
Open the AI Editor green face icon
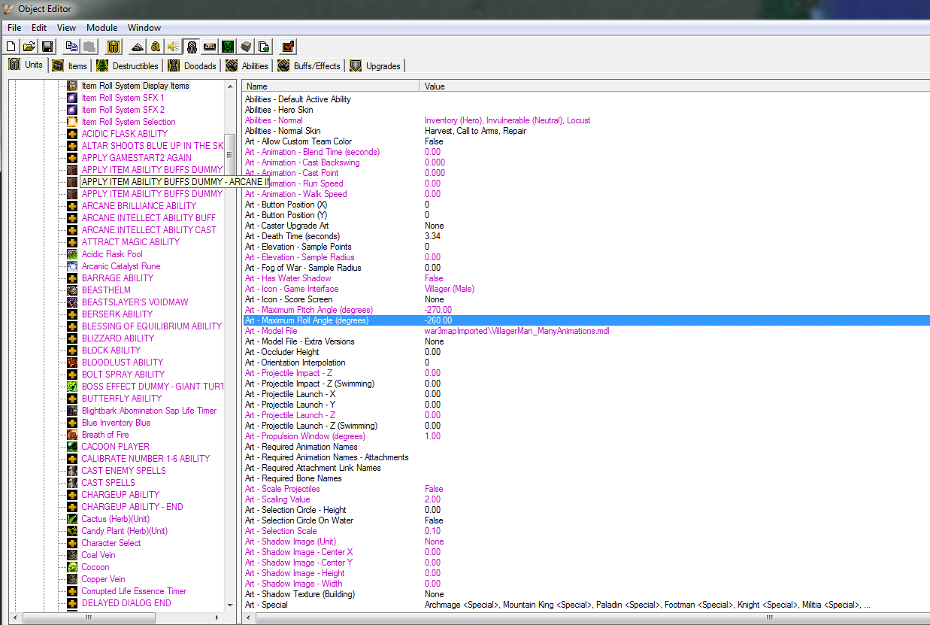pos(228,47)
